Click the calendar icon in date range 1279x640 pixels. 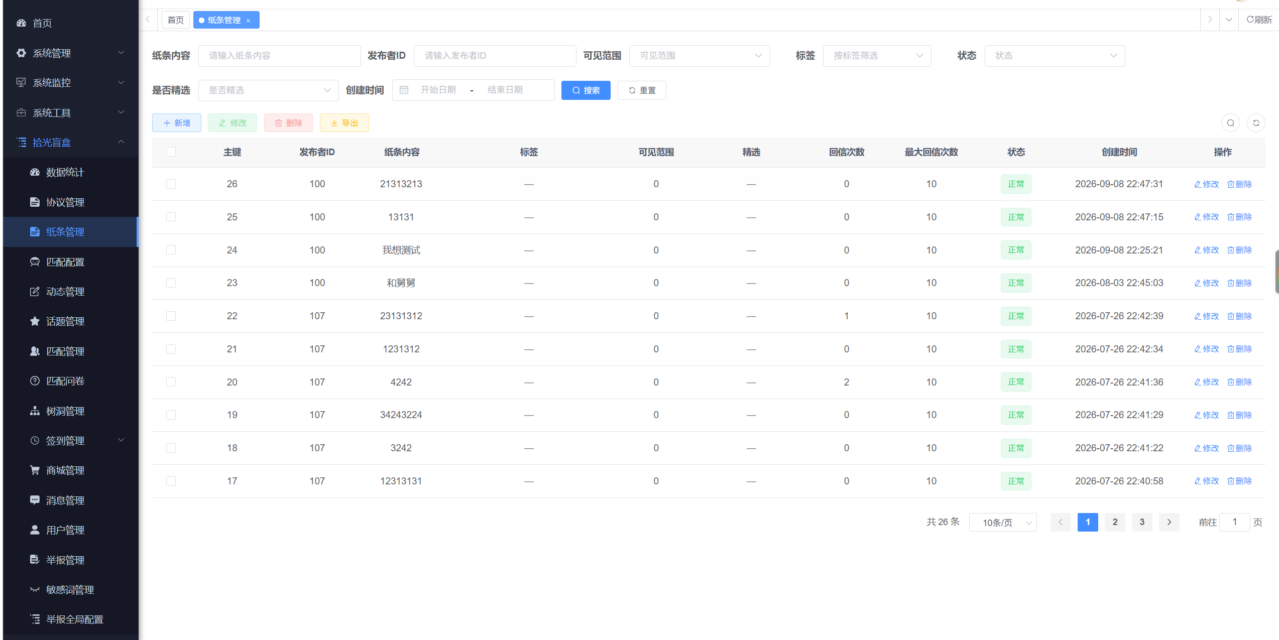pos(404,90)
